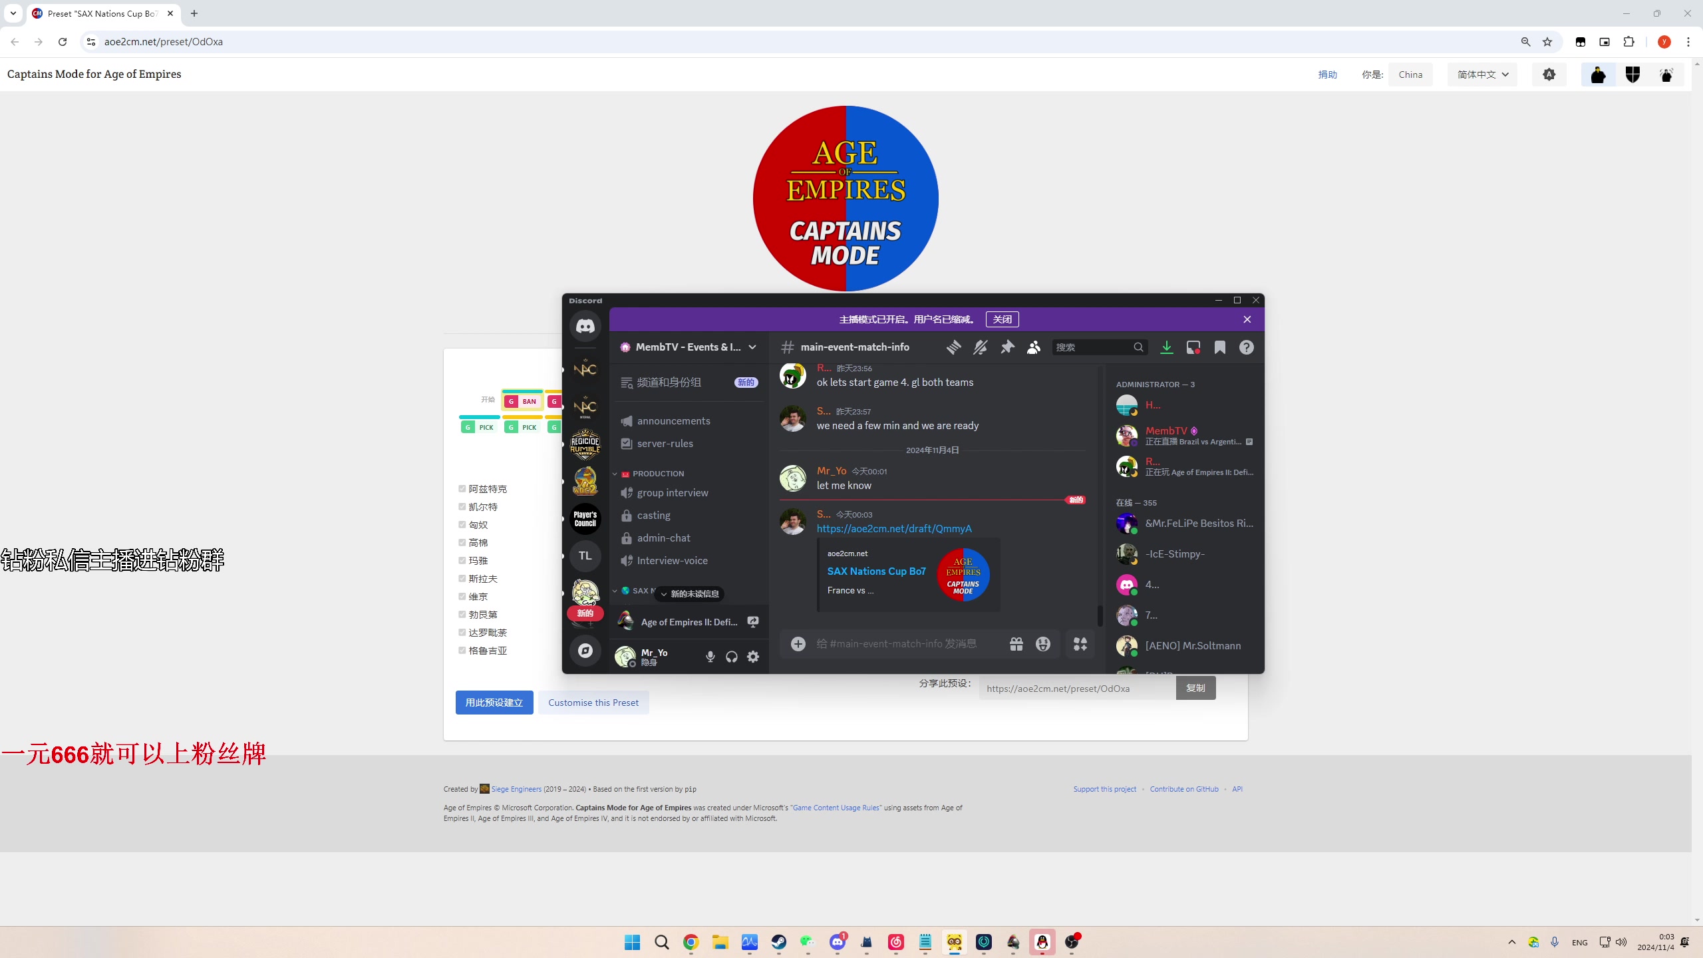Click 关闭 in streamer mode banner
This screenshot has width=1703, height=958.
[x=1003, y=319]
